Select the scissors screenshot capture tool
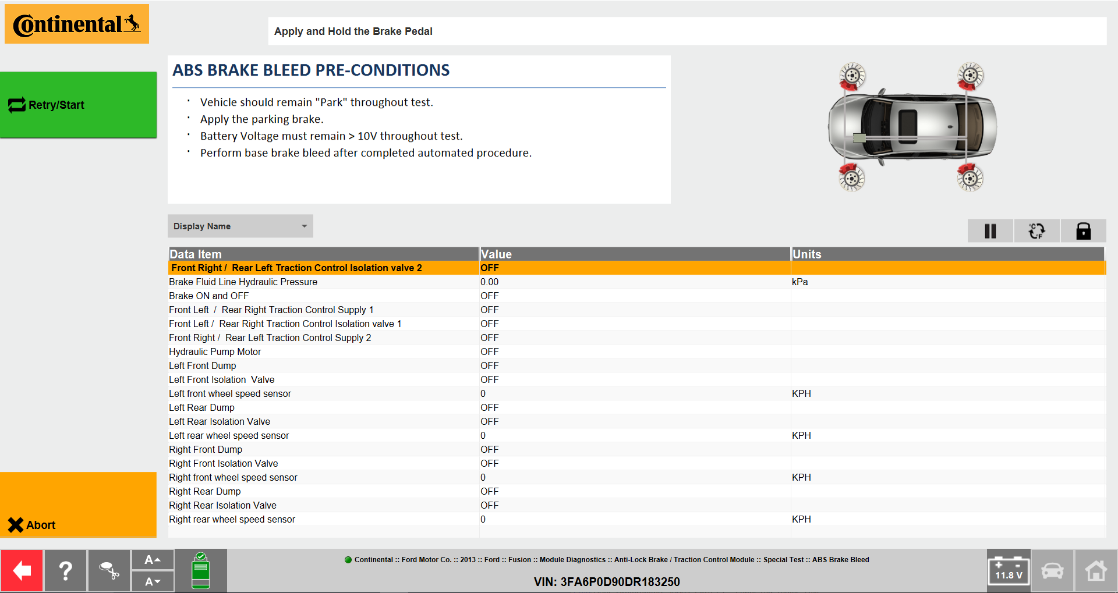Viewport: 1118px width, 593px height. pyautogui.click(x=109, y=570)
